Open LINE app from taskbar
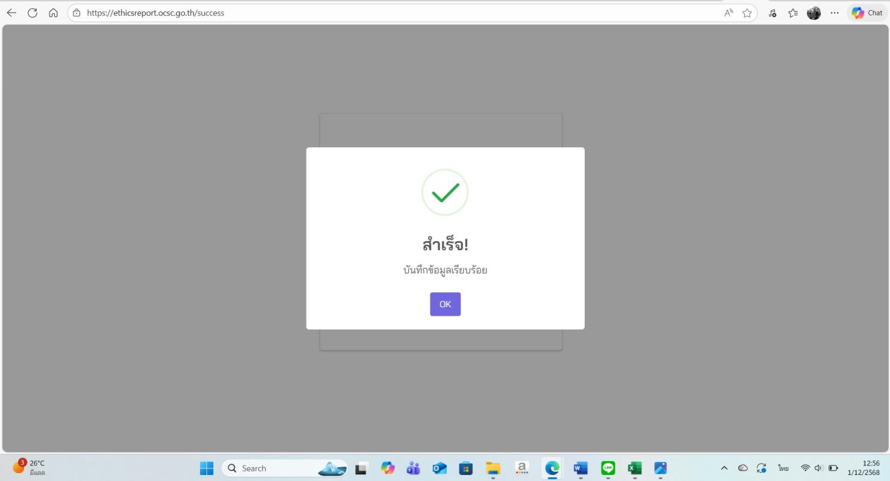 pos(608,468)
